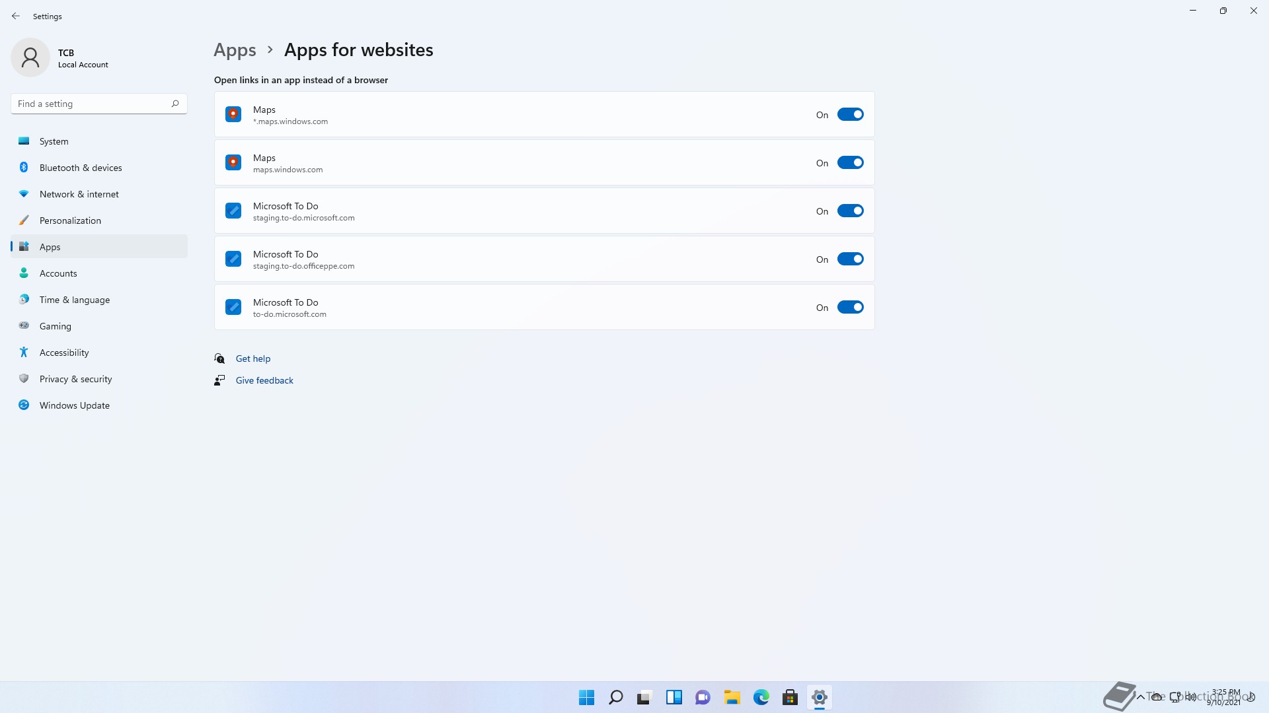Disable To Do for staging.to-do.officeppe.com

coord(850,259)
